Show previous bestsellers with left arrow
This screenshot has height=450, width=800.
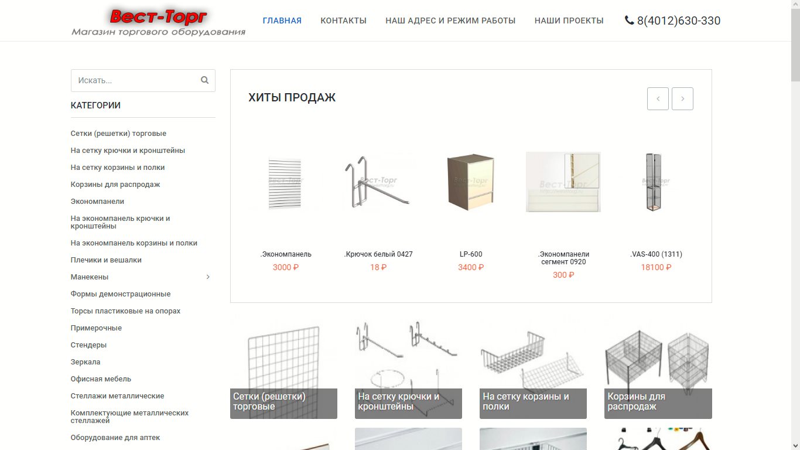[658, 99]
